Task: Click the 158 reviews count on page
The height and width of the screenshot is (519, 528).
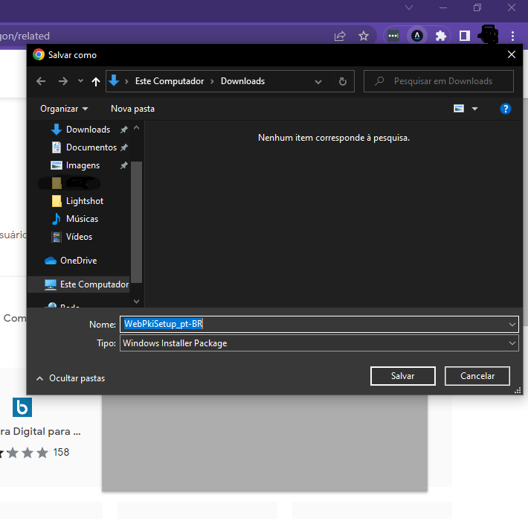Action: pos(61,452)
